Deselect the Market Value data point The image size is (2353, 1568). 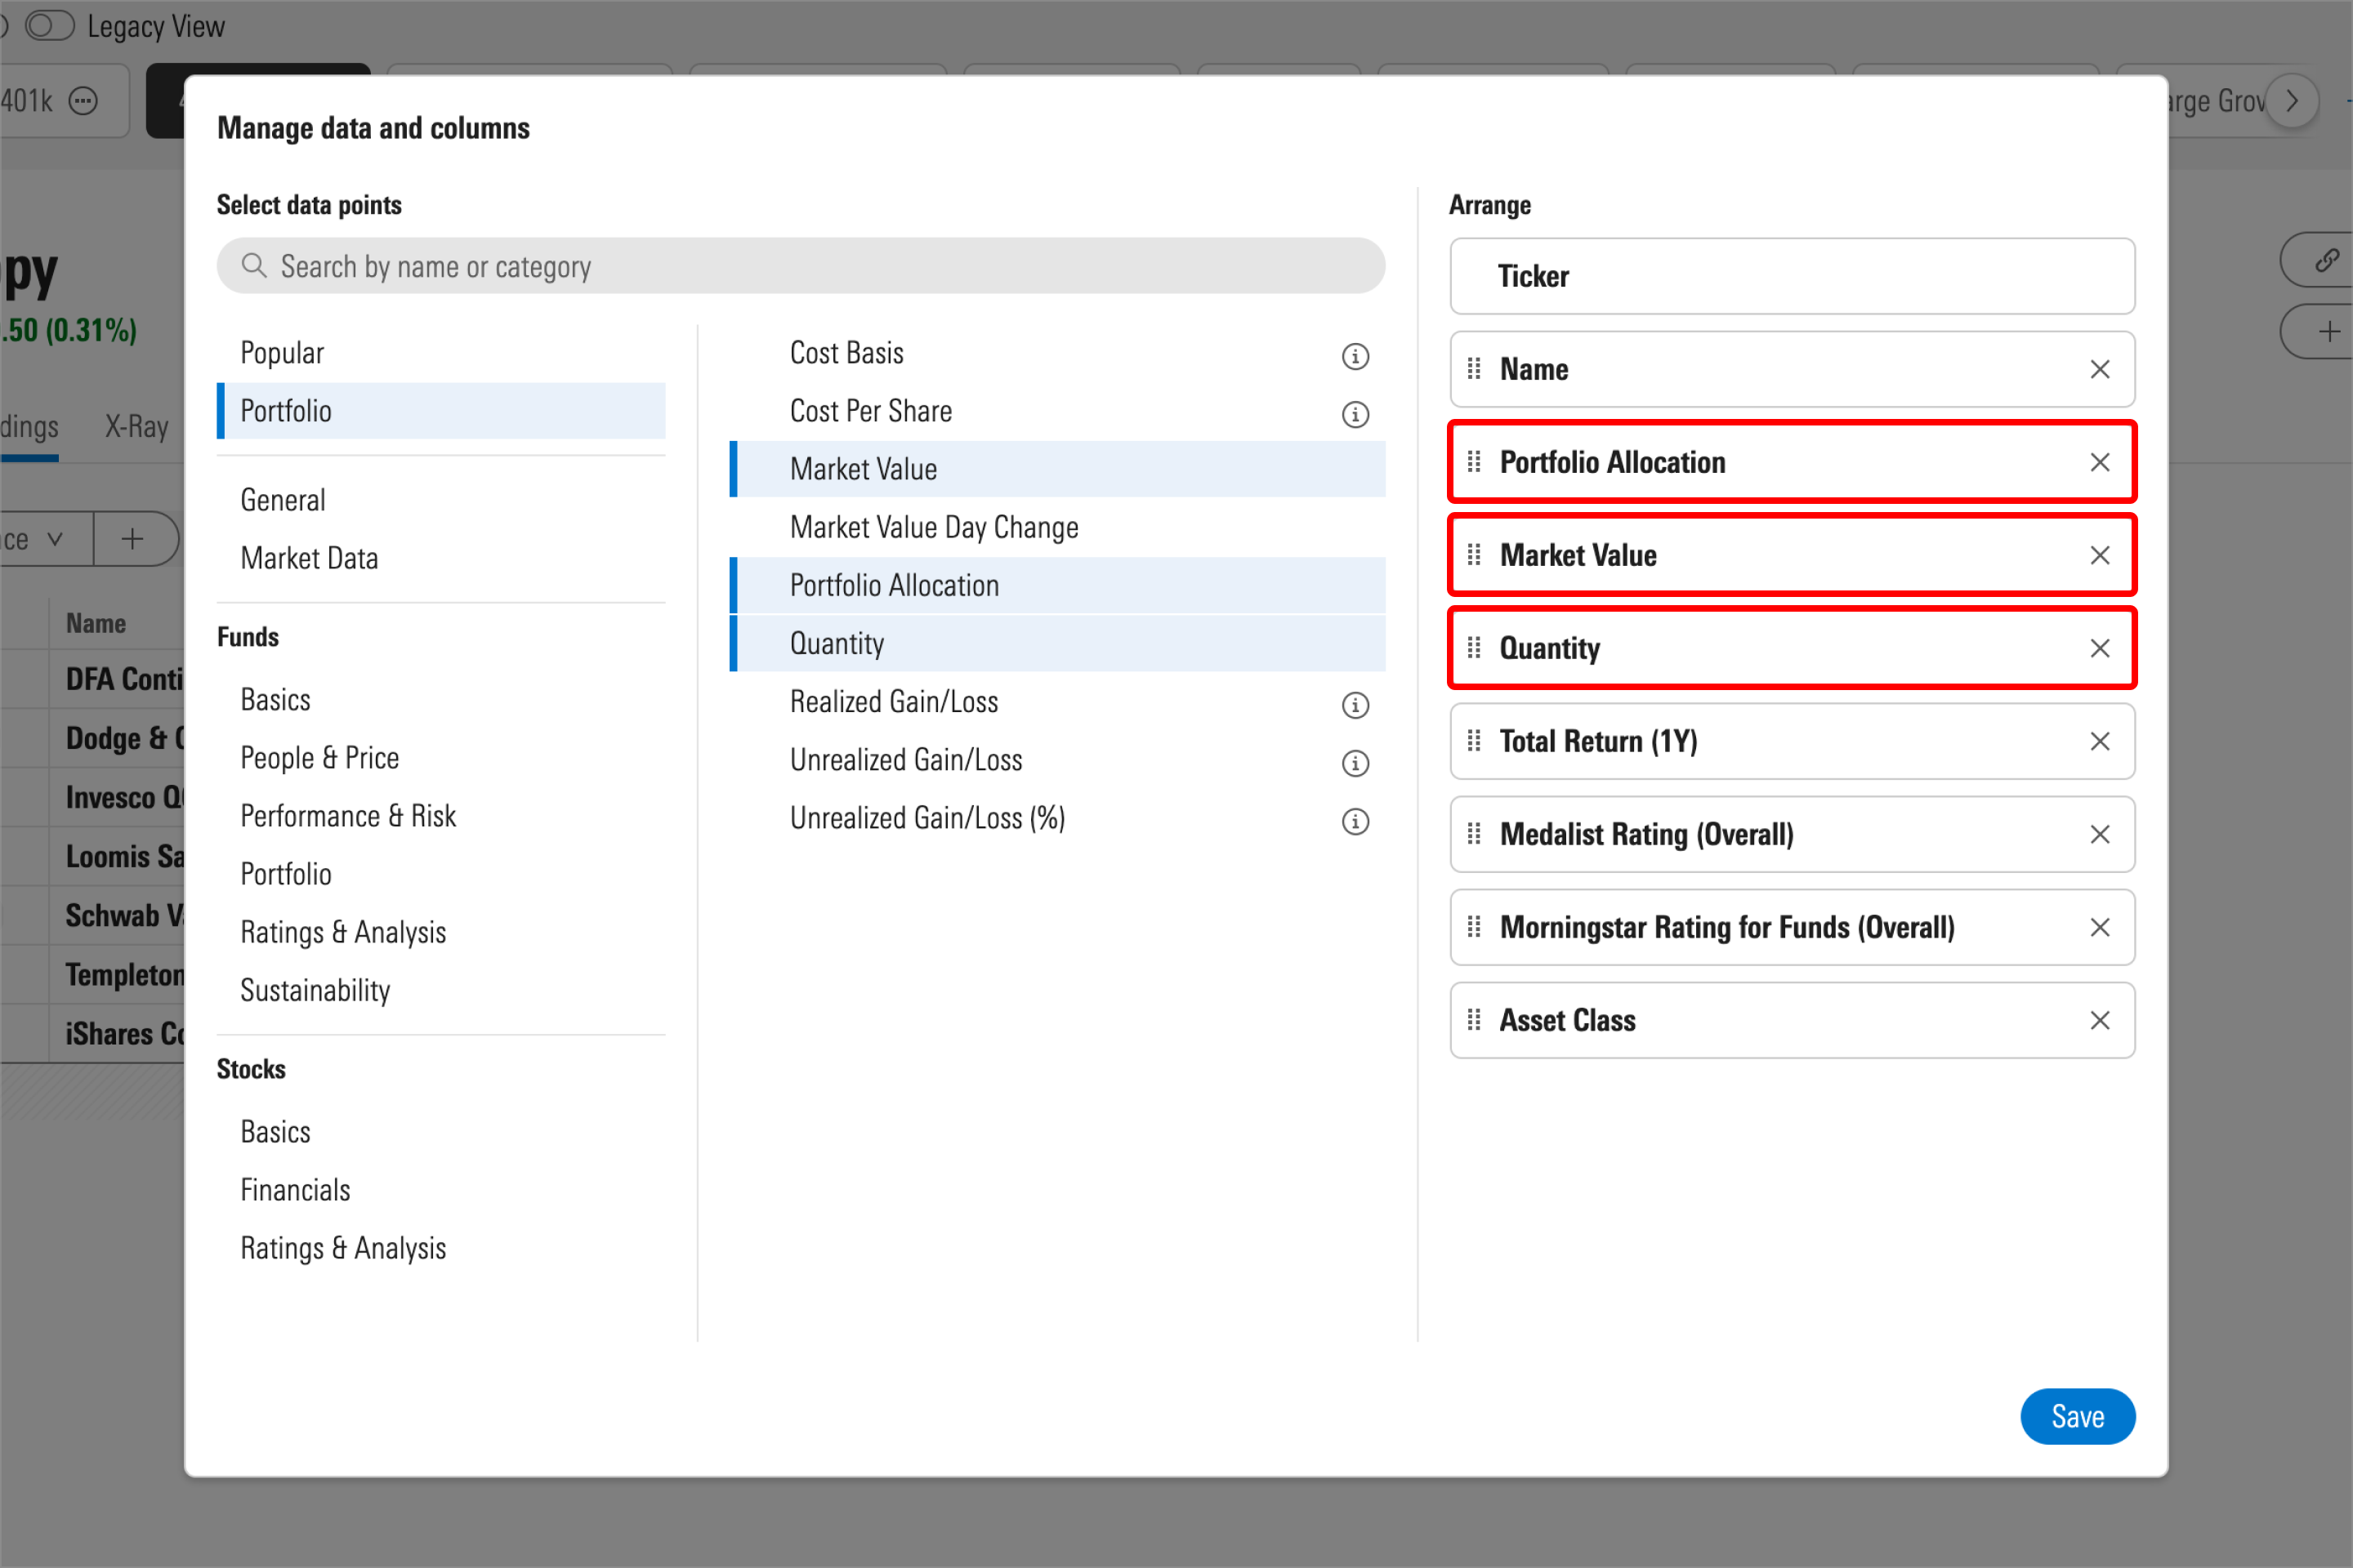click(x=1057, y=469)
